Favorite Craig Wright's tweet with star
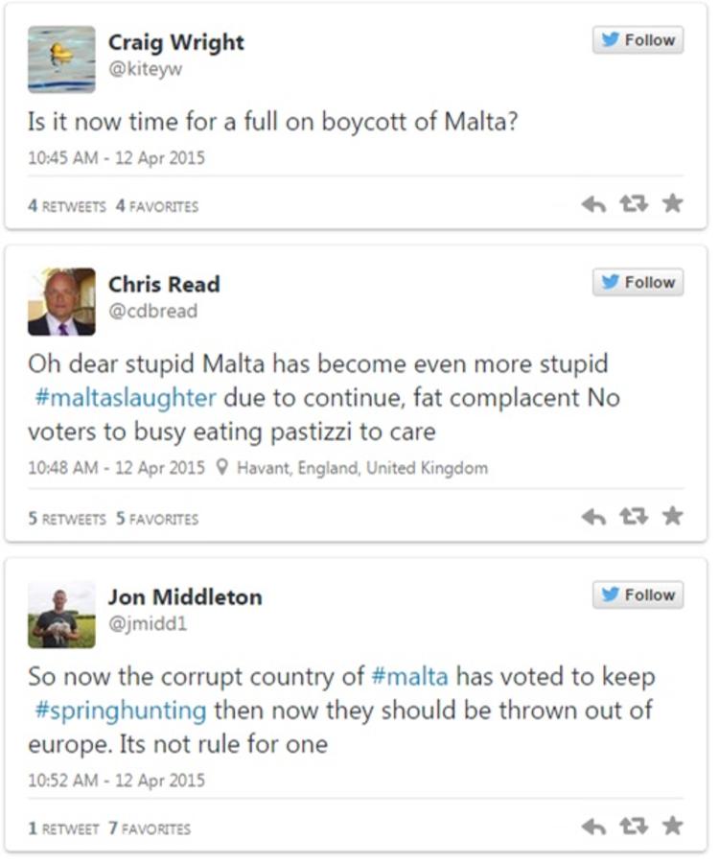 [x=673, y=203]
